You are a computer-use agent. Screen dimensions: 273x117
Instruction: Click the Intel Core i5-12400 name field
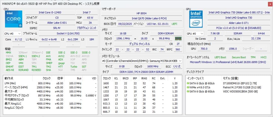pyautogui.click(x=50, y=13)
